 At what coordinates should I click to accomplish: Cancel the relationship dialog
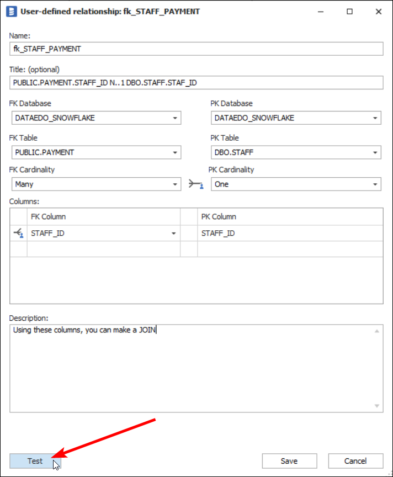355,461
